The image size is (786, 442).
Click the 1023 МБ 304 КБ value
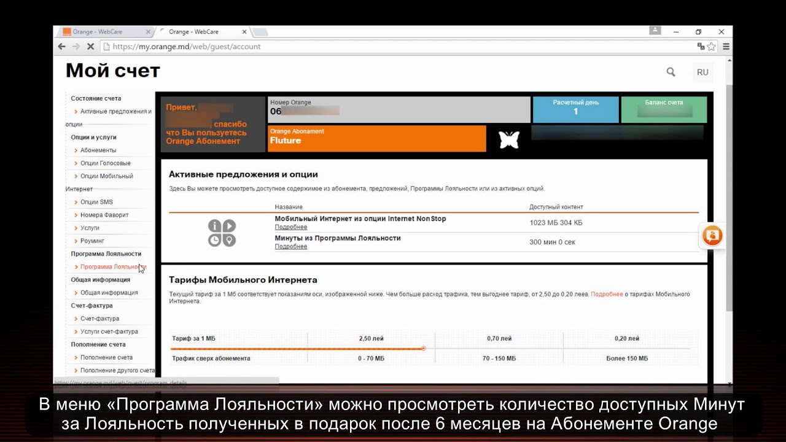point(556,223)
